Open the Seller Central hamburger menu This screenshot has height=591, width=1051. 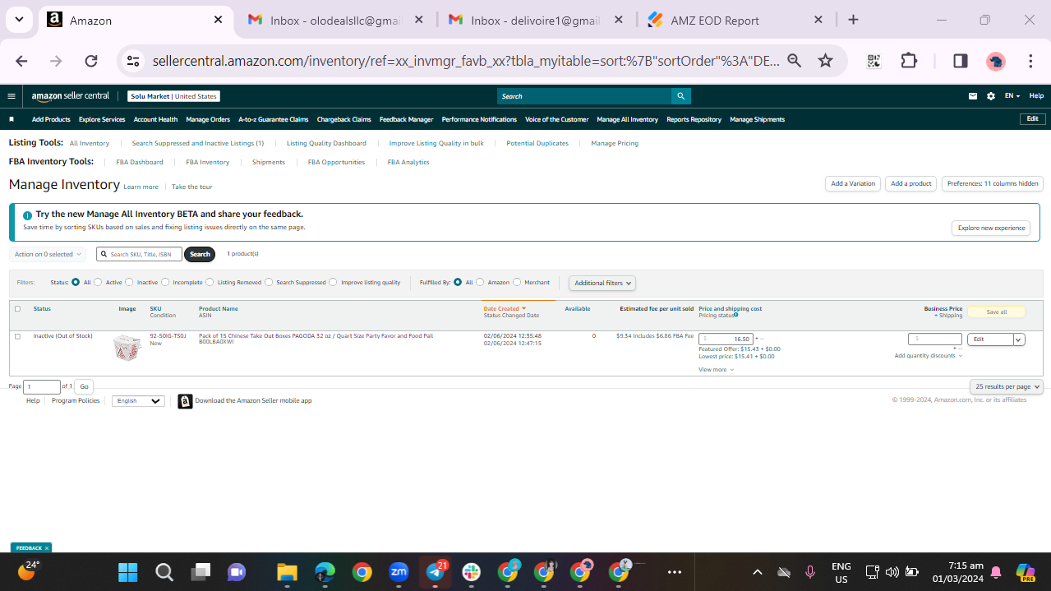[x=12, y=96]
